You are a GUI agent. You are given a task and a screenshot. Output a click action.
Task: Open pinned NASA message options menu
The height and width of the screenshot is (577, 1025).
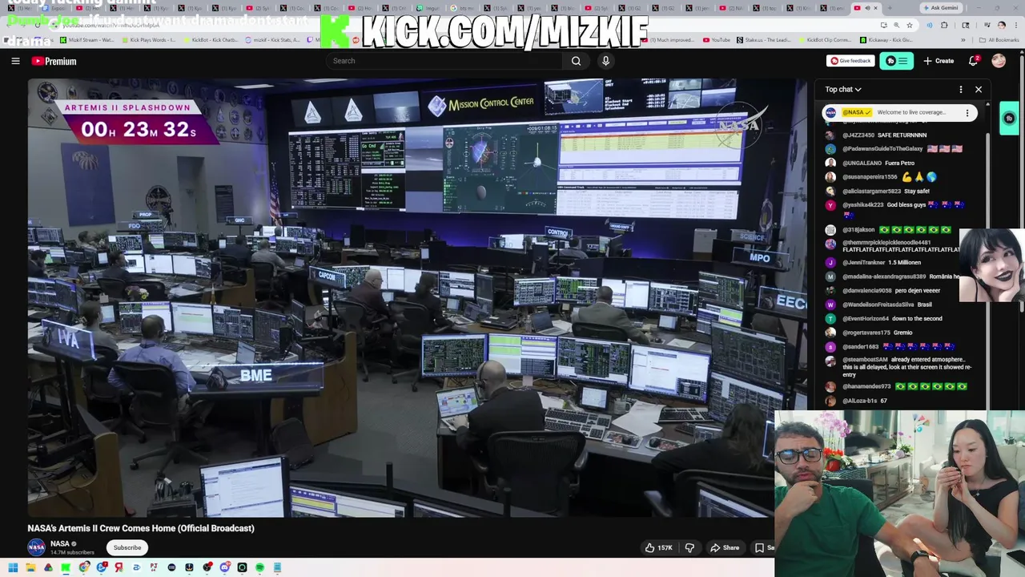tap(967, 113)
